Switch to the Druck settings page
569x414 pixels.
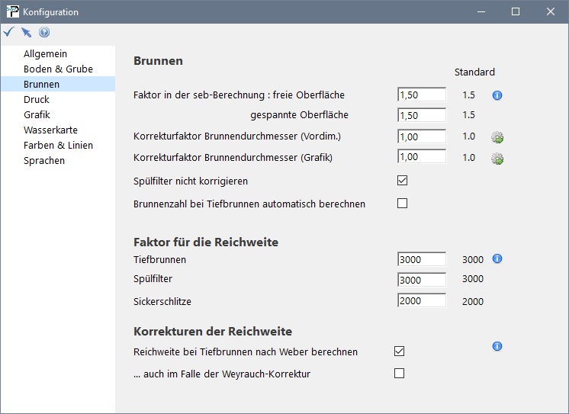pos(37,100)
